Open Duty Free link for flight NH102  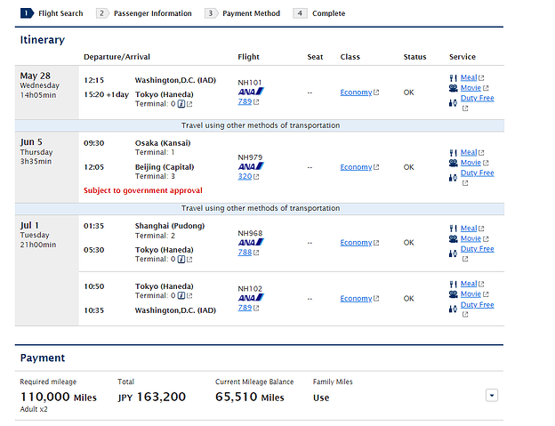click(x=477, y=305)
